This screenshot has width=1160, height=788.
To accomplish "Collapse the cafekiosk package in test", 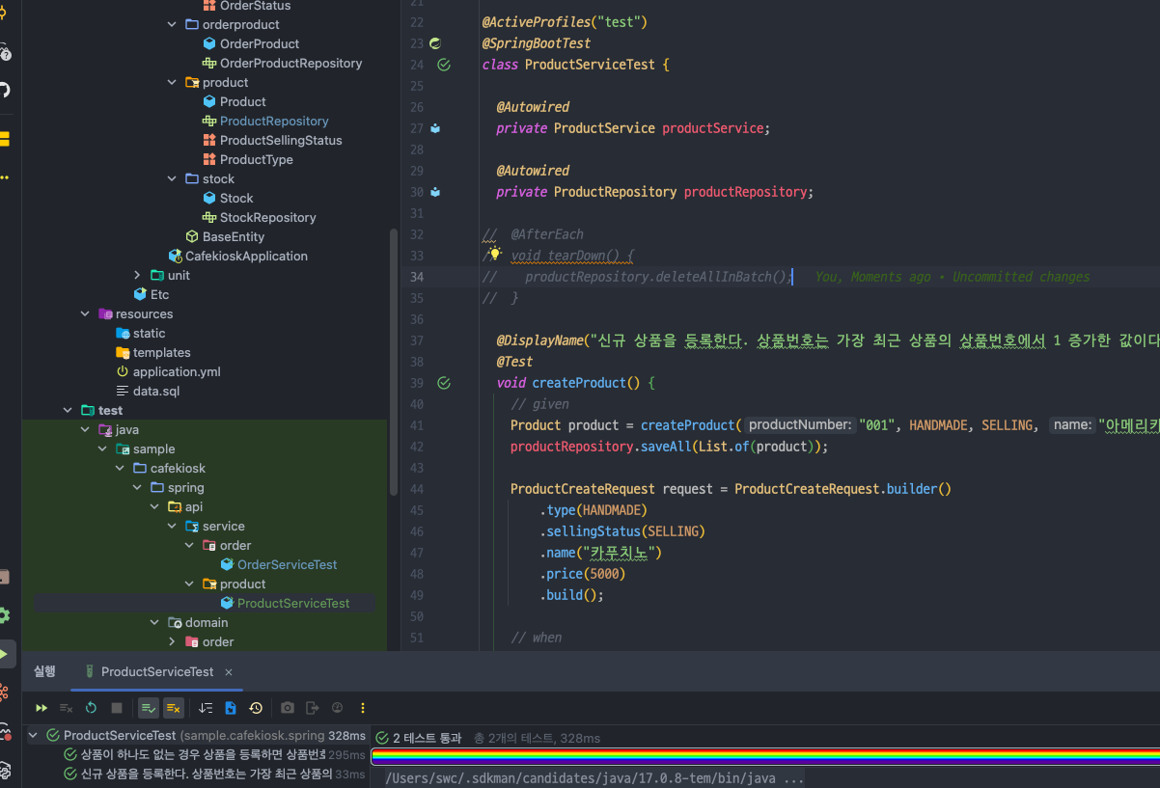I will pos(120,468).
